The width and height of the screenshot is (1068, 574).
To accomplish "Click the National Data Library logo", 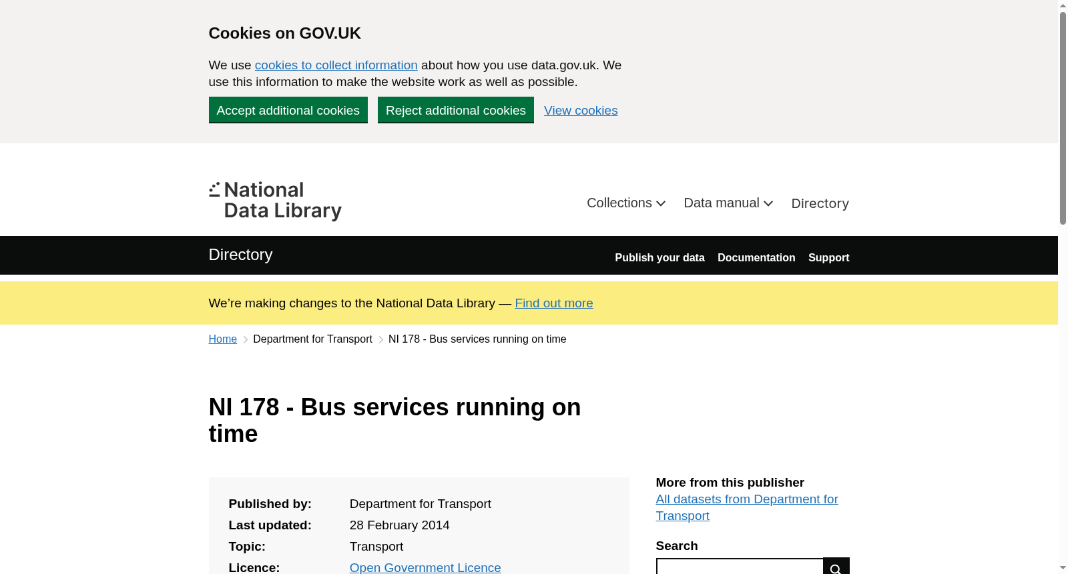I will pyautogui.click(x=275, y=201).
